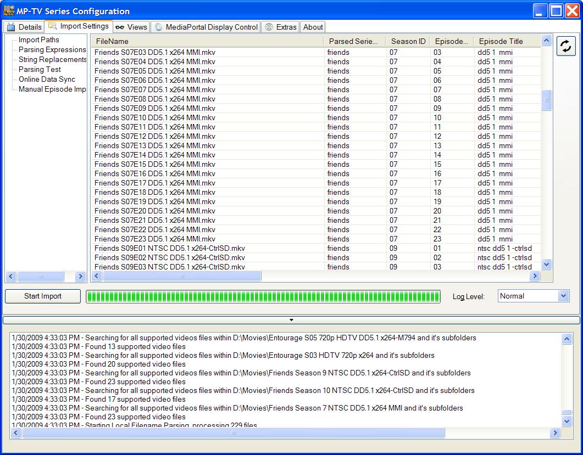Sort by the FileName column header
Image resolution: width=583 pixels, height=455 pixels.
208,41
